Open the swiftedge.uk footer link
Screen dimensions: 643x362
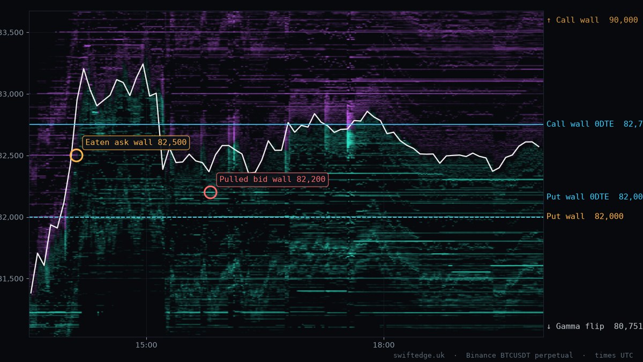pyautogui.click(x=419, y=355)
